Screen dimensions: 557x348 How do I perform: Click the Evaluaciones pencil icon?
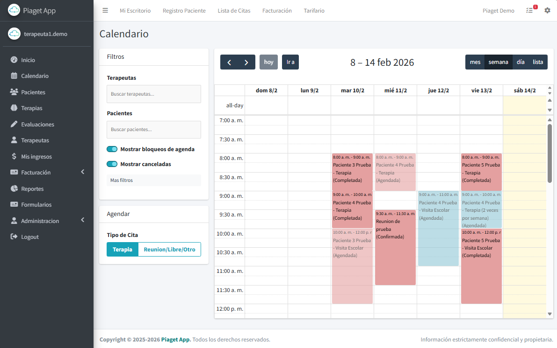coord(14,124)
